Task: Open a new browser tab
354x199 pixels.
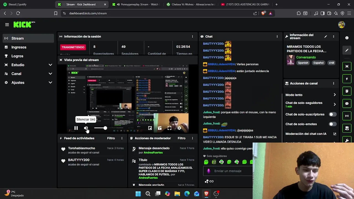Action: pos(277,4)
